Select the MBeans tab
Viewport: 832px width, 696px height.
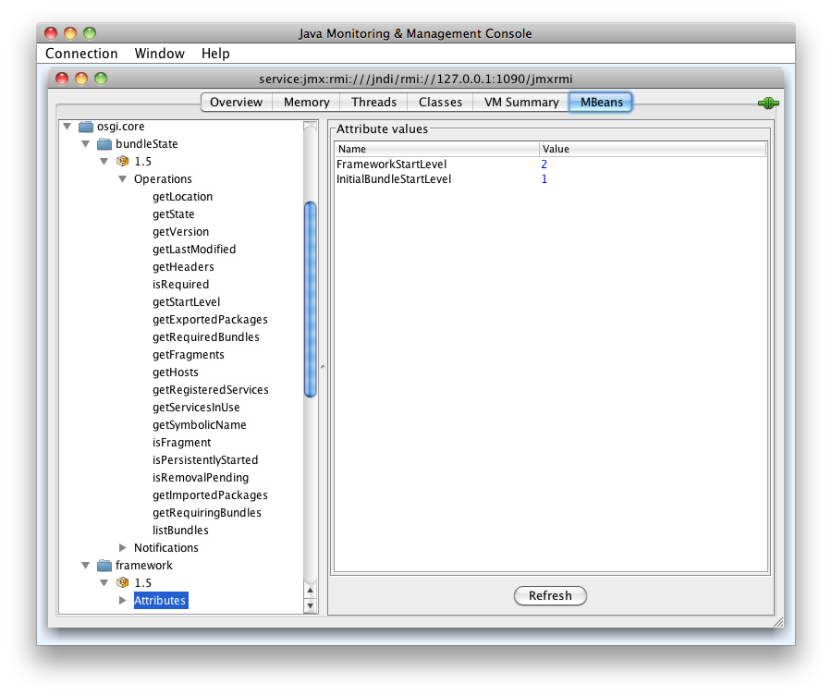pos(601,102)
